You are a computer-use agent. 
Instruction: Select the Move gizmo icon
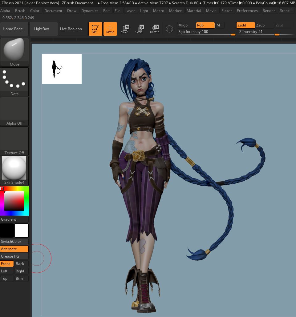(x=124, y=29)
